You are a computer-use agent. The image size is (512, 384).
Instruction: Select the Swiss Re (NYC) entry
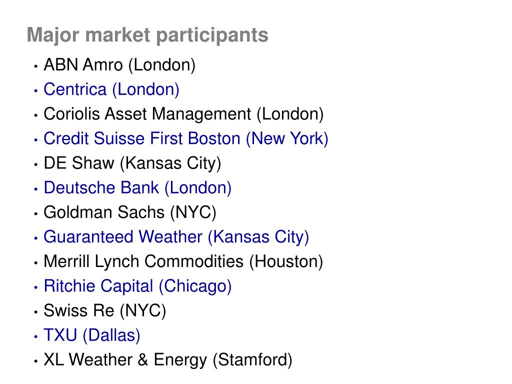point(105,311)
